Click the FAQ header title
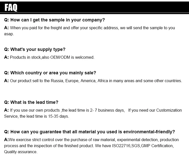189x159 pixels. point(11,8)
